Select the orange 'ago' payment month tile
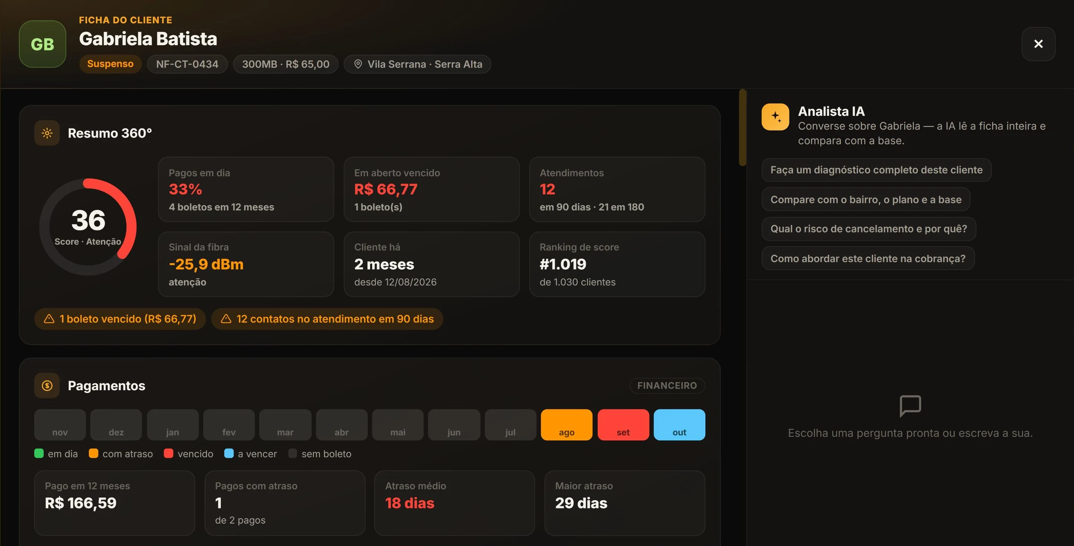The image size is (1074, 546). (567, 425)
